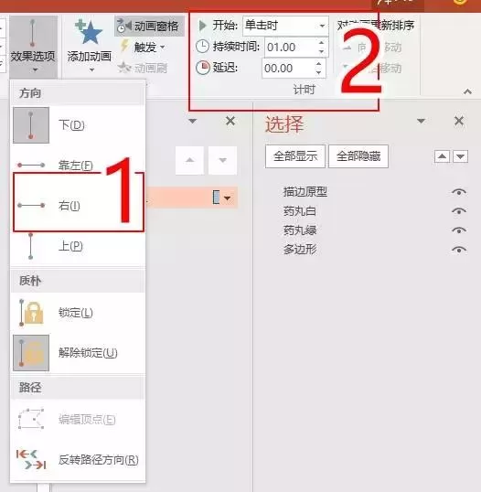Open the selected animation item's dropdown arrow
Viewport: 481px width, 492px height.
(x=228, y=198)
